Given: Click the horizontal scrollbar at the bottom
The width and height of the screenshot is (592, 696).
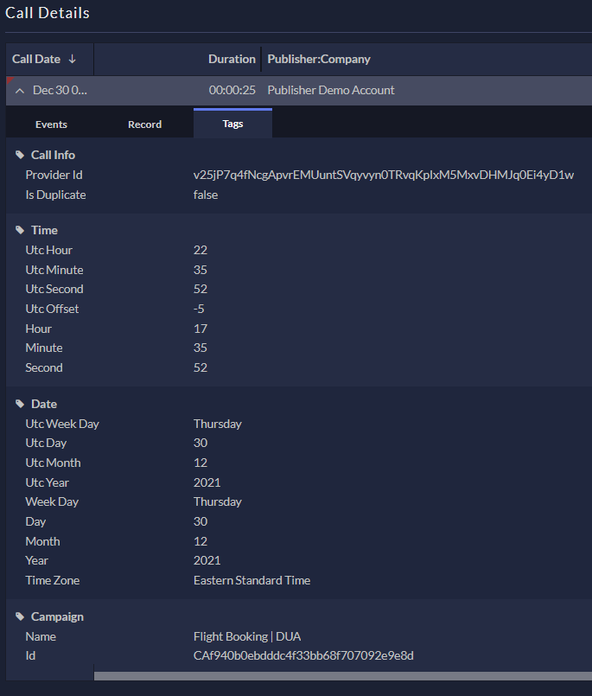Looking at the screenshot, I should [x=342, y=675].
